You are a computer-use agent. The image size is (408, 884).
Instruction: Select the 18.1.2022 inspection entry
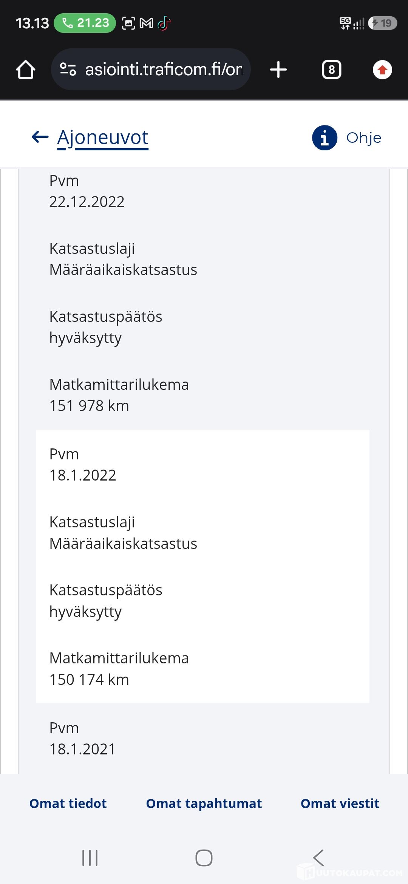(203, 566)
